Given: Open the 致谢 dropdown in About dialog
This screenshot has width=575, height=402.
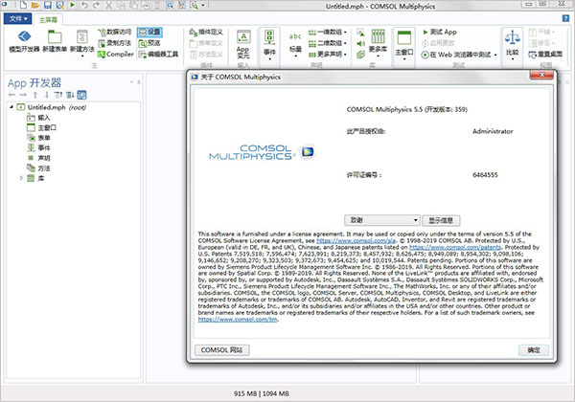Looking at the screenshot, I should pyautogui.click(x=382, y=220).
